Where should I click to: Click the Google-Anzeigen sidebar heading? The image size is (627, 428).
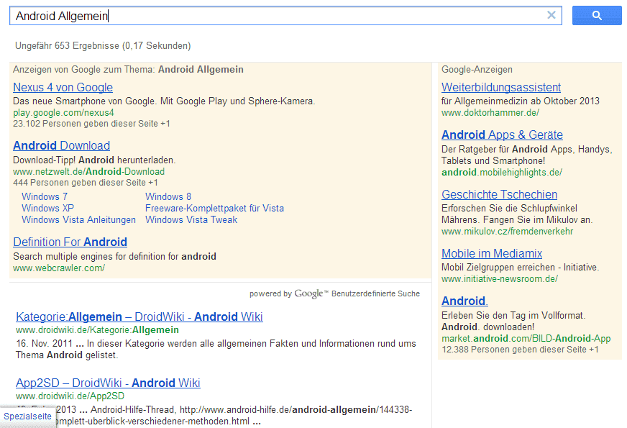click(x=477, y=70)
